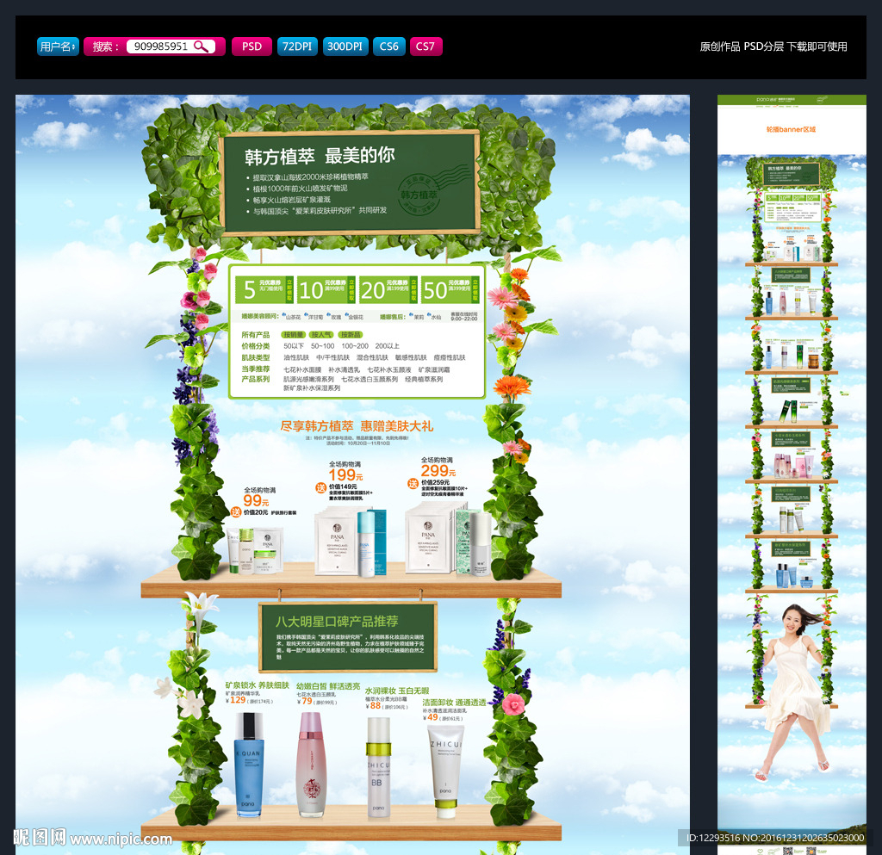Screen dimensions: 882x855
Task: Click the ZHICUI BB bottle priced ¥88
Action: pos(379,767)
